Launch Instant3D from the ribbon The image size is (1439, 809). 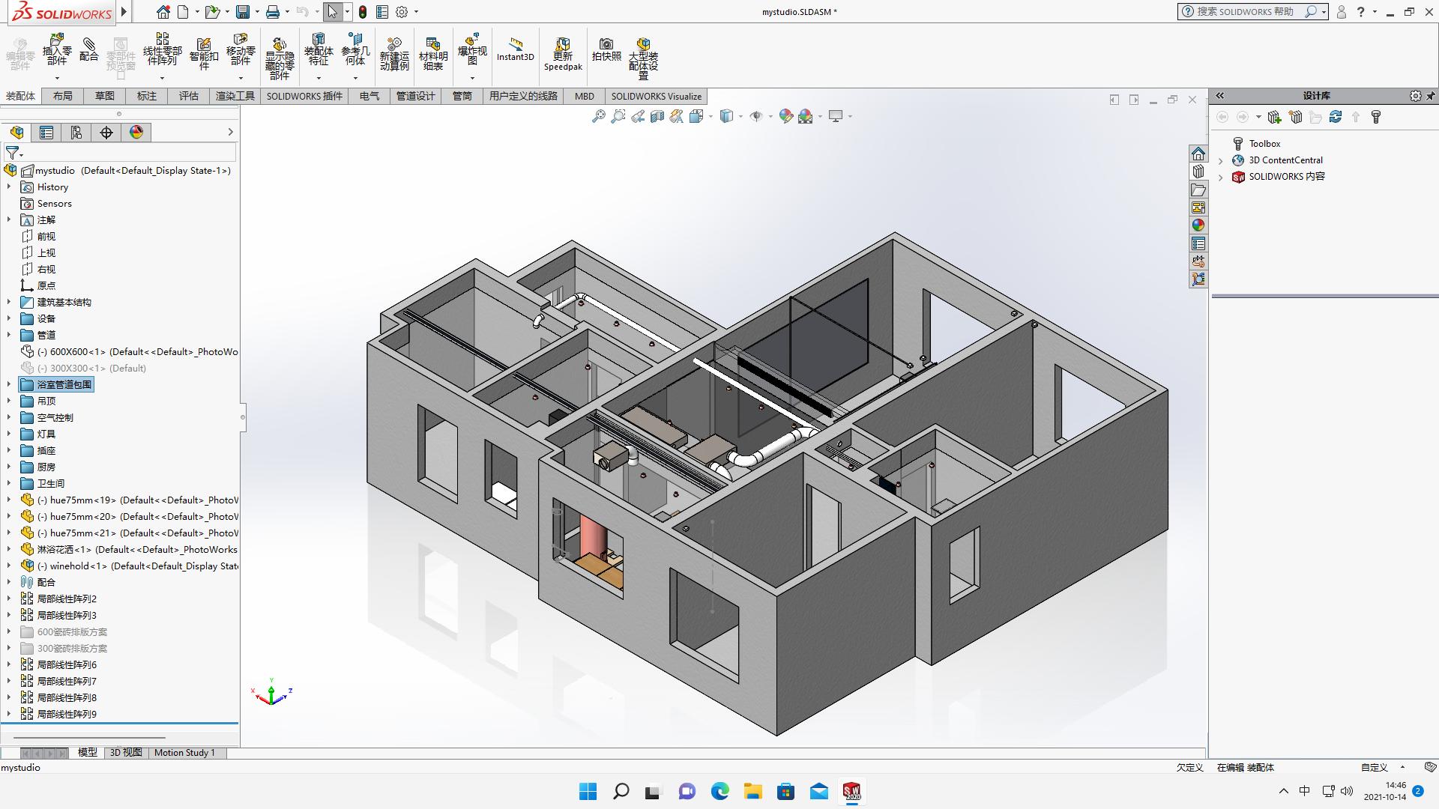click(x=515, y=52)
